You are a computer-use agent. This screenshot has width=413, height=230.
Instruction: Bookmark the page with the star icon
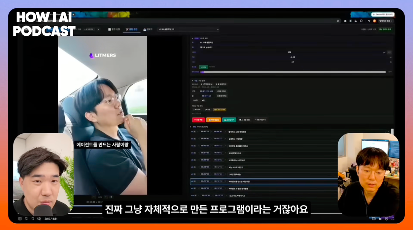[x=338, y=21]
